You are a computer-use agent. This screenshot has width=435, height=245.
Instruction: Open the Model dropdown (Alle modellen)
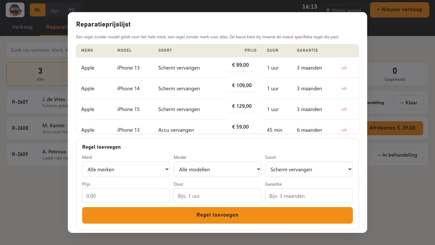click(x=217, y=169)
